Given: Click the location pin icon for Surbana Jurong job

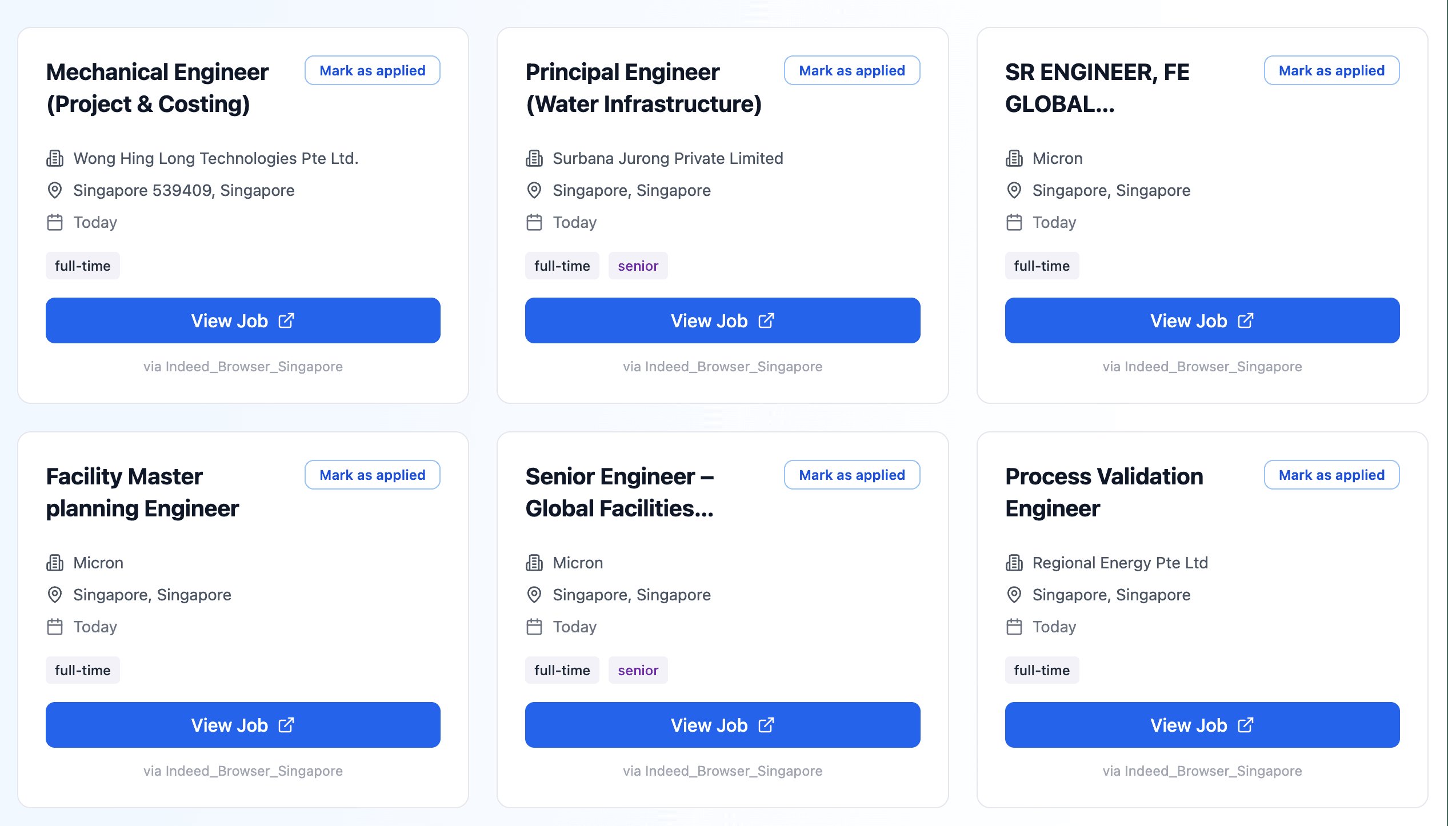Looking at the screenshot, I should click(534, 190).
